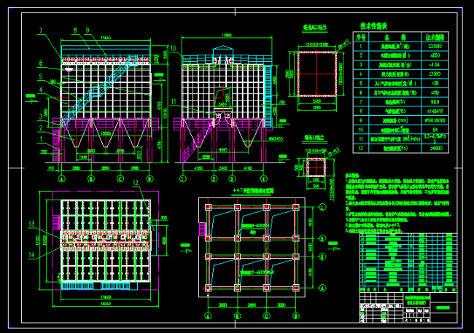Click axis bubble D under the front elevation
Screen dimensions: 474x333
149,179
